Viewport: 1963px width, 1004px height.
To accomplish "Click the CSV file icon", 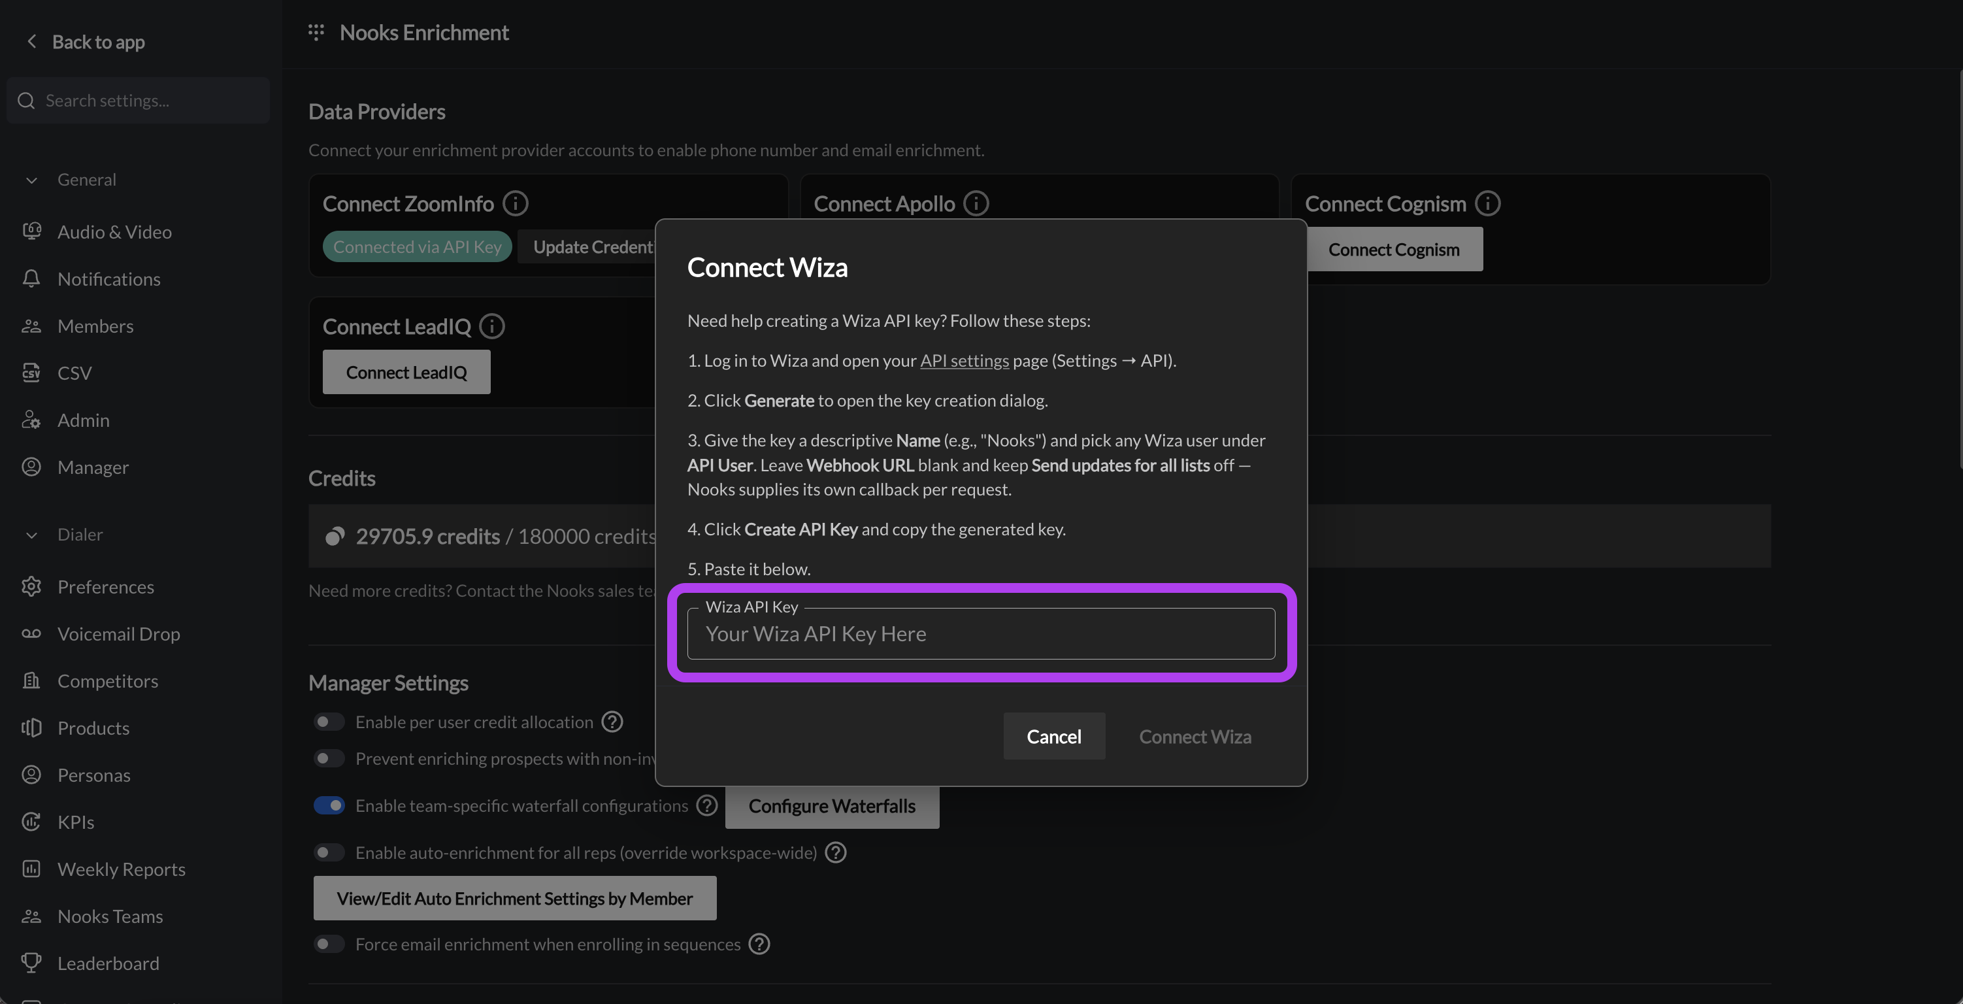I will click(x=31, y=373).
